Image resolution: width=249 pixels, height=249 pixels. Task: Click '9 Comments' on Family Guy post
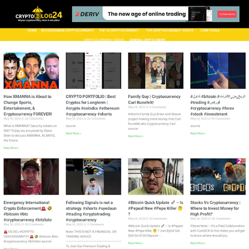click(x=158, y=107)
